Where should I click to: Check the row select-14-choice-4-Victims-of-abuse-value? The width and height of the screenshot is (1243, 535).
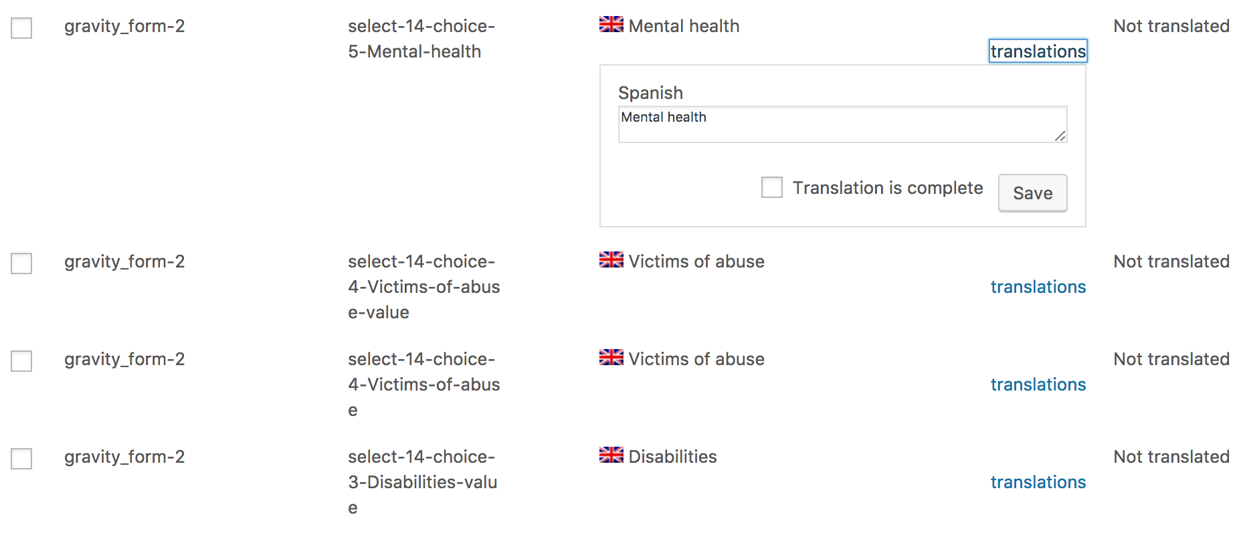pos(21,263)
